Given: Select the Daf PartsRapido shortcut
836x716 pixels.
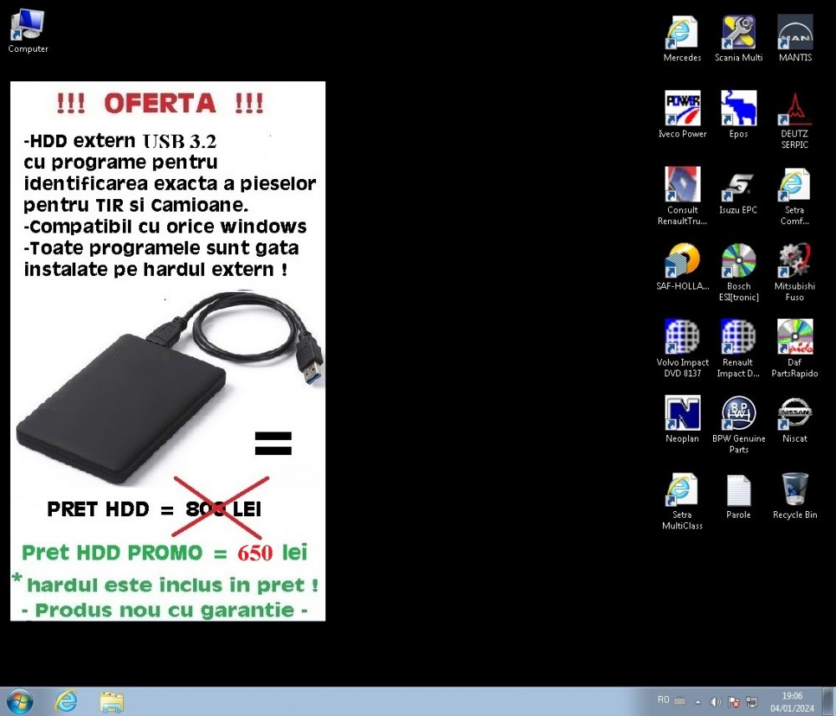Looking at the screenshot, I should pos(794,349).
